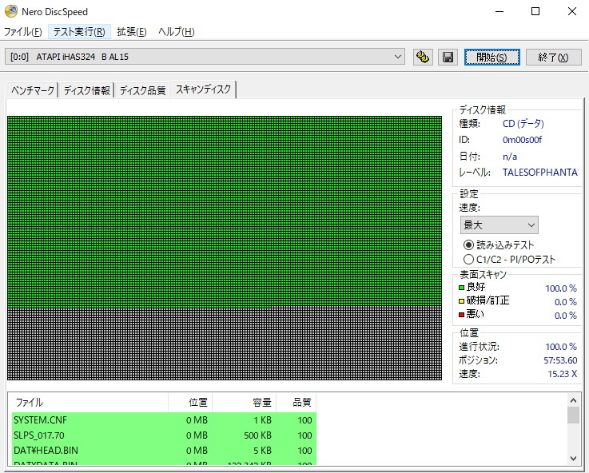The image size is (589, 473).
Task: Click the Nero DiscSpeed title bar icon
Action: pyautogui.click(x=11, y=11)
